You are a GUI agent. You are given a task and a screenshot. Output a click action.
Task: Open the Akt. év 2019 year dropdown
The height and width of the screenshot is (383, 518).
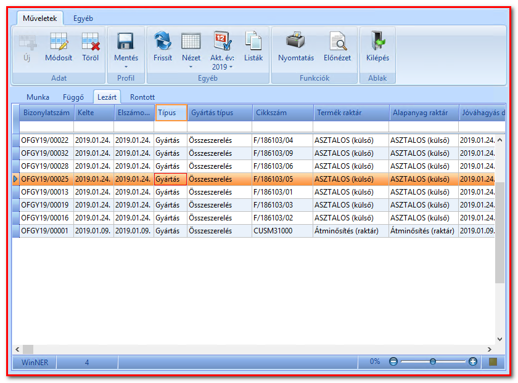pyautogui.click(x=223, y=62)
